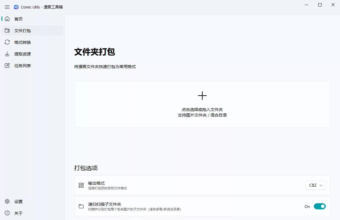Minimize the Comic Utils window
This screenshot has width=340, height=220.
click(x=306, y=5)
